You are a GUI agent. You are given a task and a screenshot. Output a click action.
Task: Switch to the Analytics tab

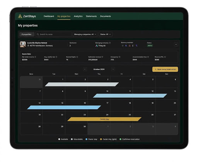(78, 16)
